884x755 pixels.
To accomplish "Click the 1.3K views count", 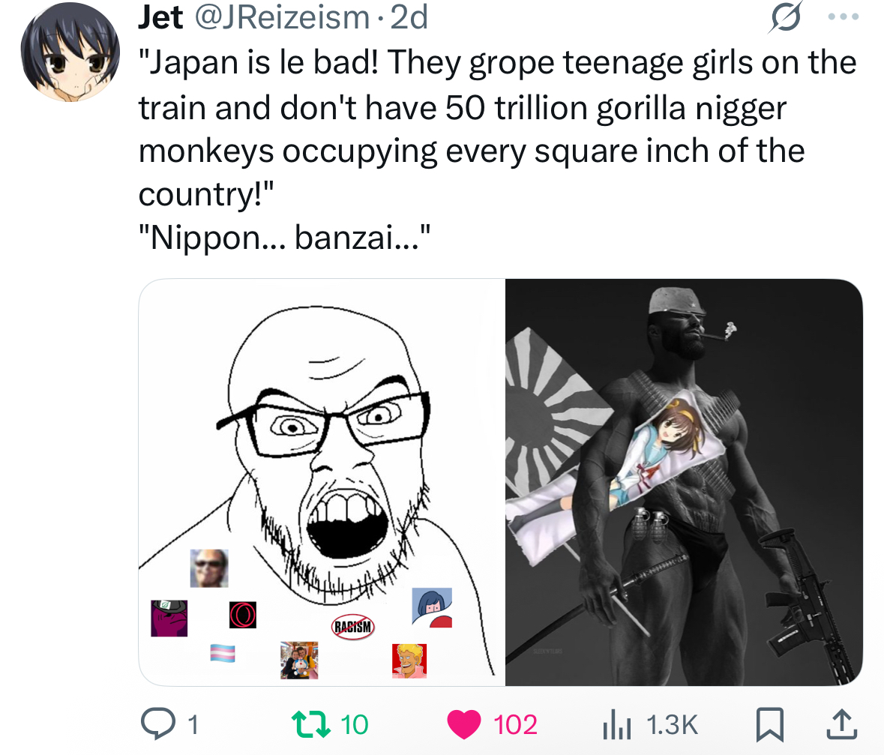I will tap(672, 724).
